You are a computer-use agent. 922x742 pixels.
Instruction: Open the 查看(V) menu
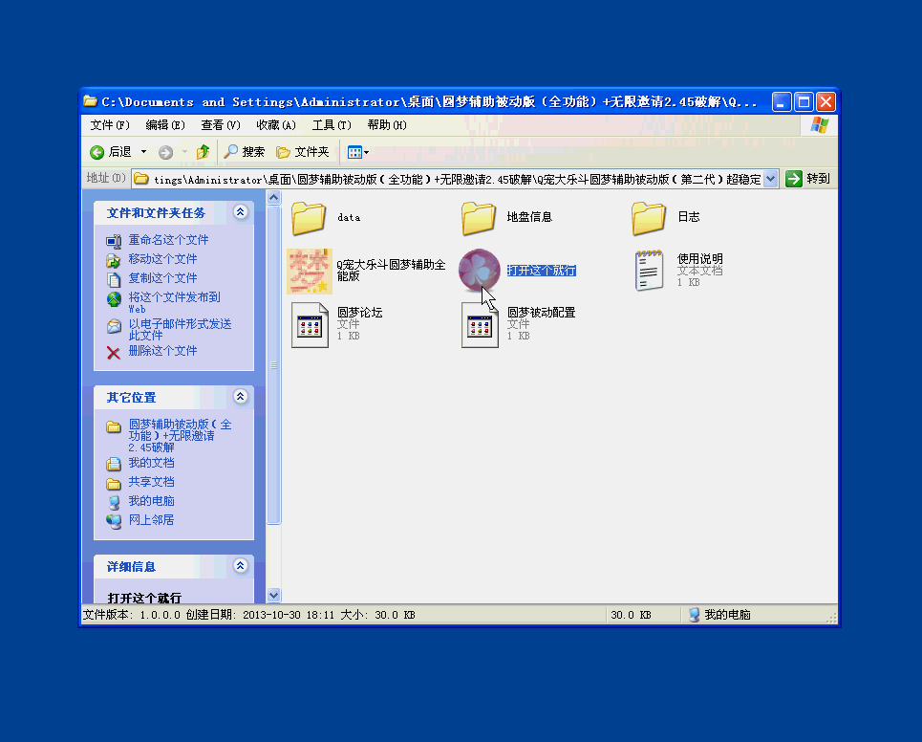coord(221,125)
